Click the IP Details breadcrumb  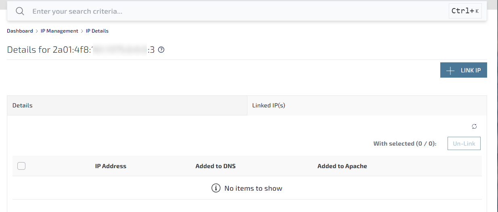(x=97, y=31)
